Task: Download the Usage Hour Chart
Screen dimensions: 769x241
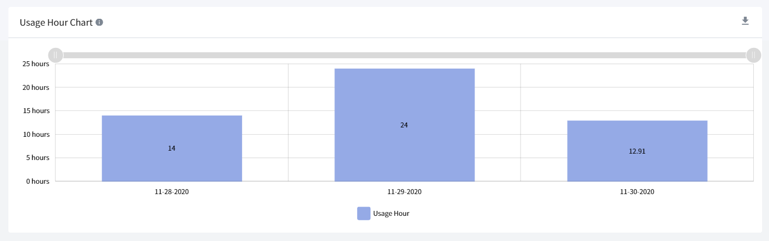Action: (x=745, y=21)
